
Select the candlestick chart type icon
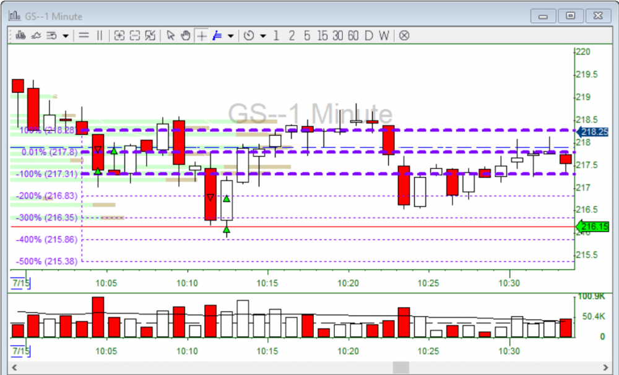pos(20,36)
